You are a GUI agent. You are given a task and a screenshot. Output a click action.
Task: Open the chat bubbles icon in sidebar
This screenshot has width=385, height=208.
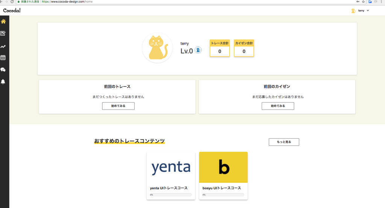[x=3, y=70]
